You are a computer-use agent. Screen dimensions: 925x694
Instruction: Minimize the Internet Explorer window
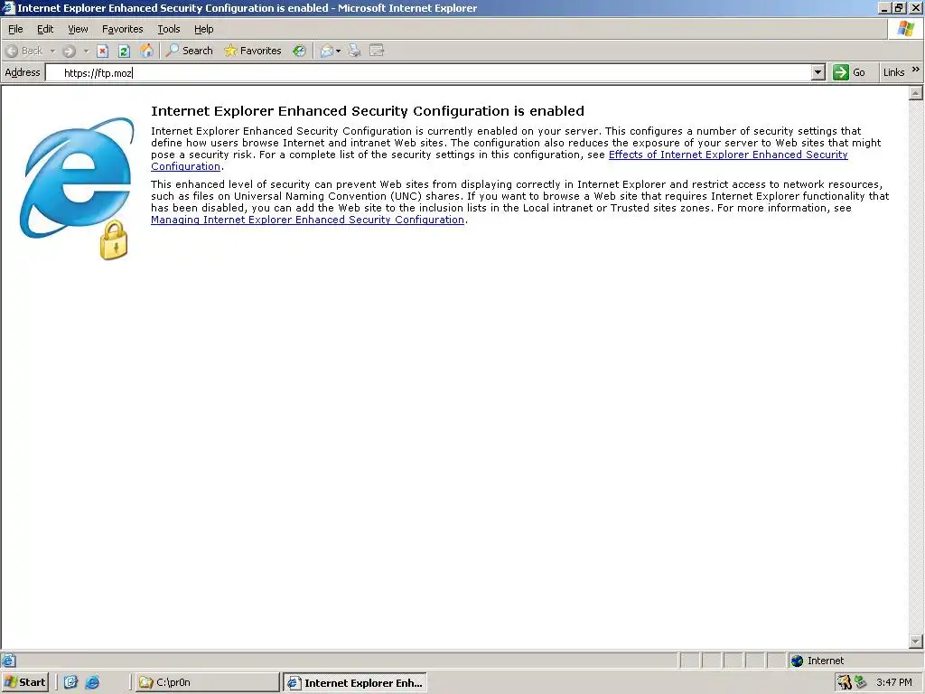[883, 7]
